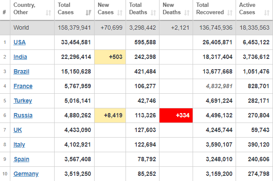This screenshot has width=273, height=181.
Task: Select India total deaths 242,398
Action: pyautogui.click(x=145, y=57)
